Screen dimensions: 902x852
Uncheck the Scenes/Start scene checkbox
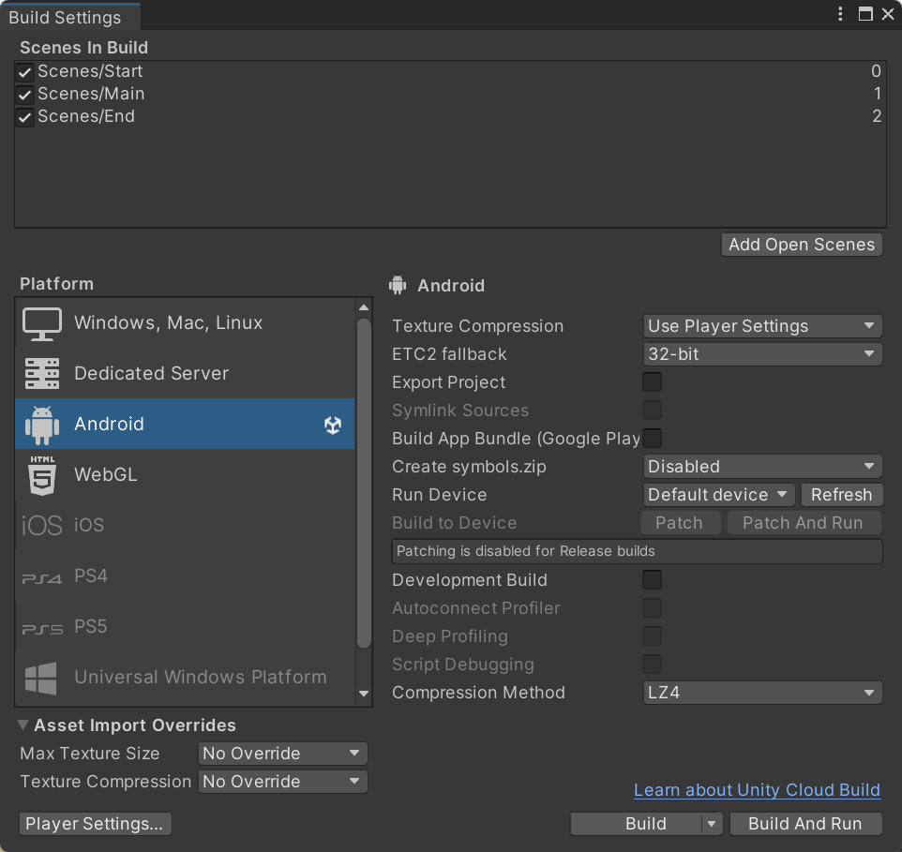click(25, 72)
